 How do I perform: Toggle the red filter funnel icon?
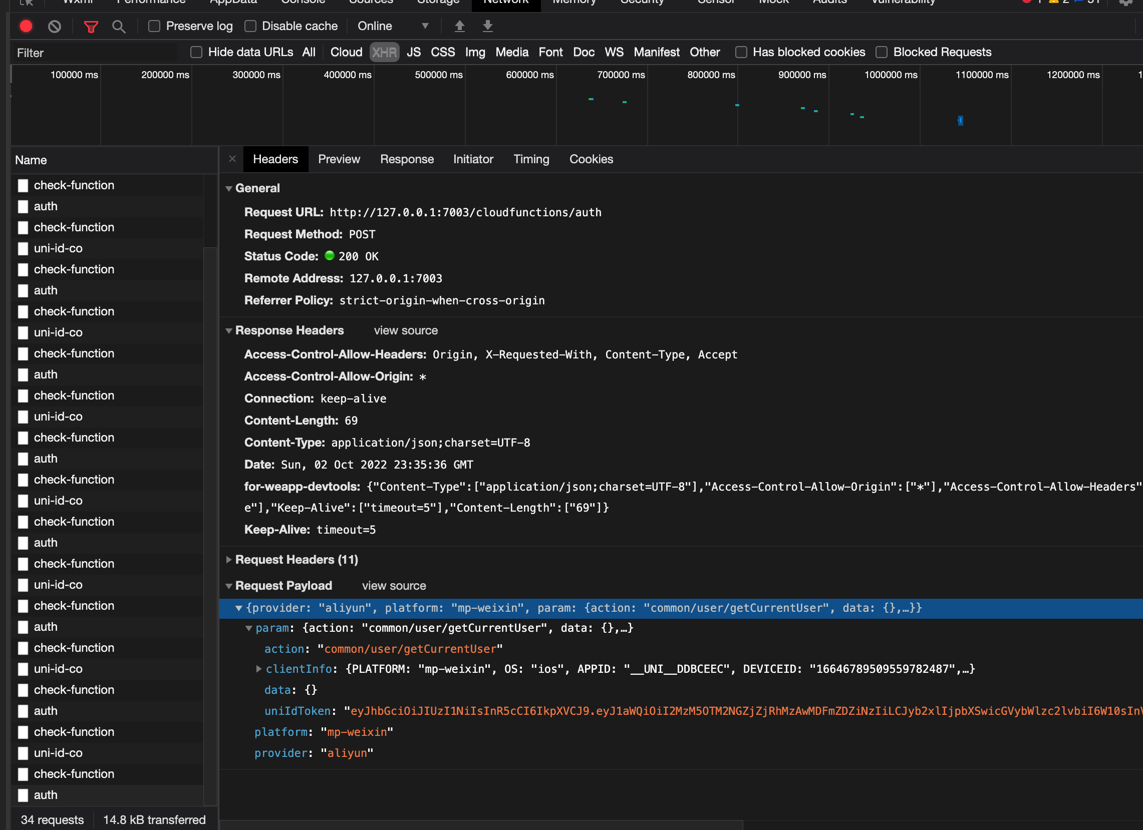(91, 26)
